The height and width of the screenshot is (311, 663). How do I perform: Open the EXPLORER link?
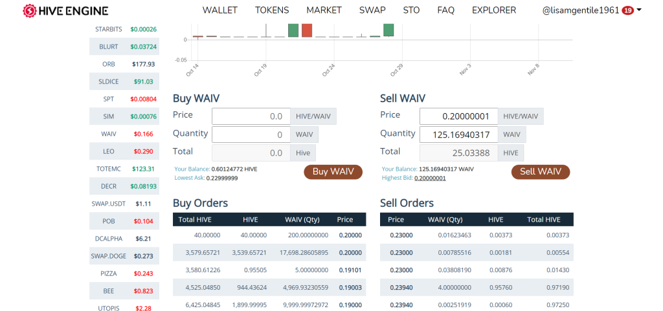pyautogui.click(x=494, y=10)
